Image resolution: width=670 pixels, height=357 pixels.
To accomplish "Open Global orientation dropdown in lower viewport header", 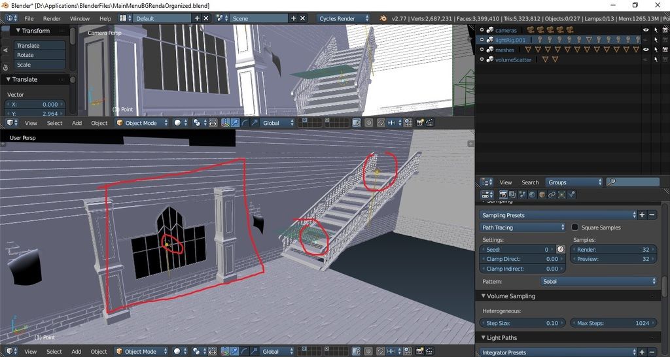I will 277,352.
